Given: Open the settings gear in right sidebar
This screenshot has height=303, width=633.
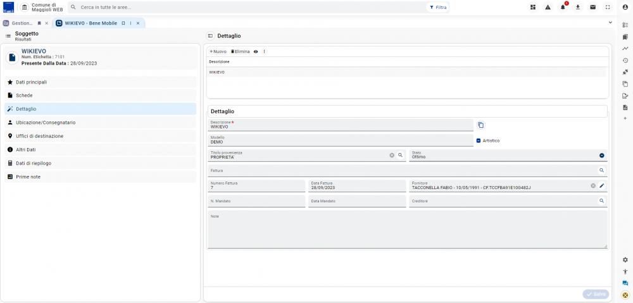Looking at the screenshot, I should [x=625, y=260].
